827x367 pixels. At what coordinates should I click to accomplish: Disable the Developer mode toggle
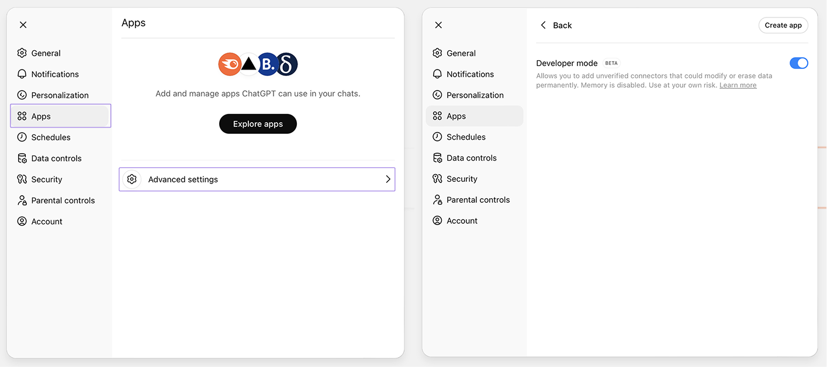798,63
